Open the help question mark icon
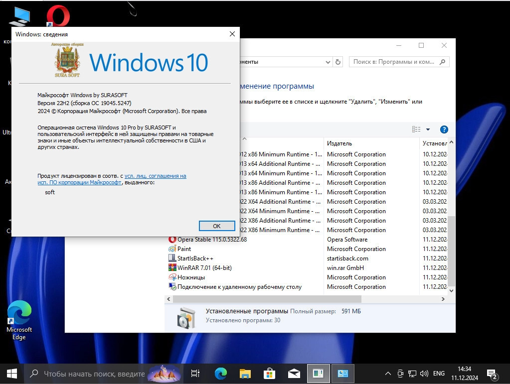This screenshot has width=510, height=384. [444, 129]
